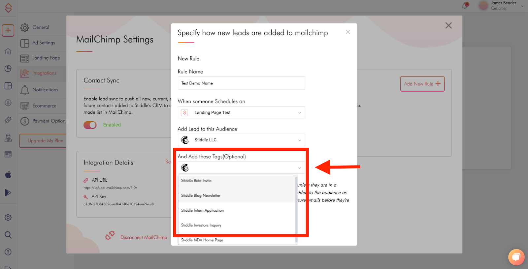Image resolution: width=528 pixels, height=269 pixels.
Task: Click the circular user icon in the sidebar
Action: [x=8, y=103]
